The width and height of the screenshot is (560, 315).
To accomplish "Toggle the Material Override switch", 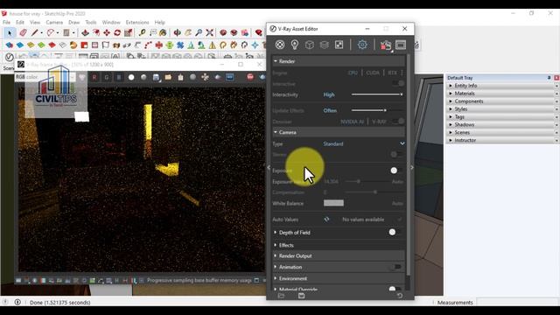I will [395, 289].
